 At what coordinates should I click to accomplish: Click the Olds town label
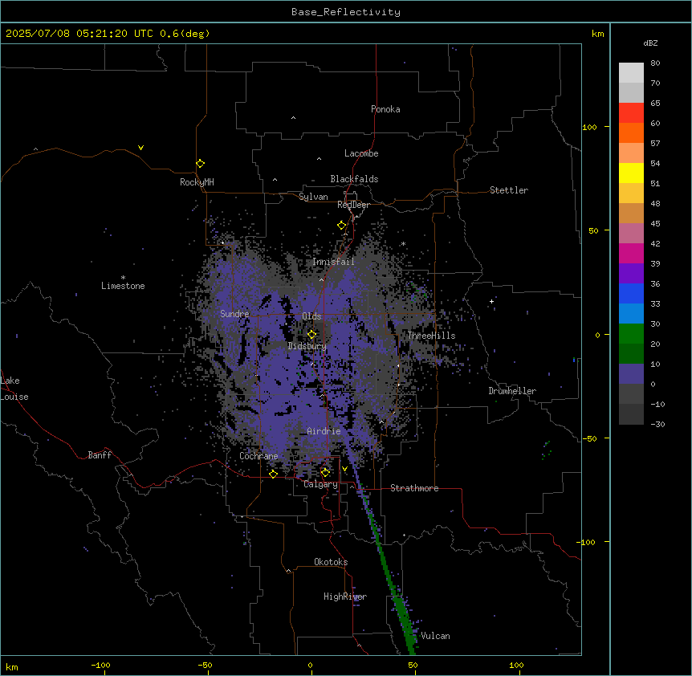311,316
